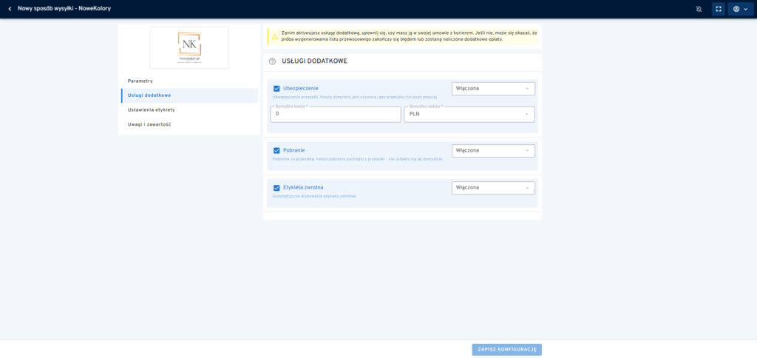Open the Etykieta zwrotna Włączona dropdown
Image resolution: width=757 pixels, height=358 pixels.
pos(493,187)
